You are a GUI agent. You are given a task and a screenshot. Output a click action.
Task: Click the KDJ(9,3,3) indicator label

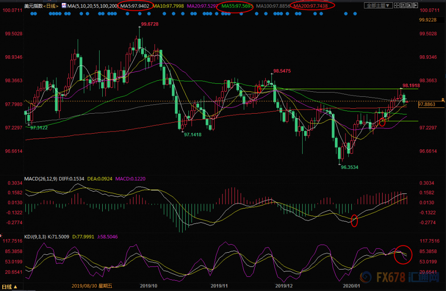[x=35, y=237]
